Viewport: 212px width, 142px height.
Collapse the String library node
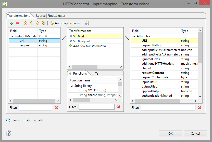[x=72, y=86]
